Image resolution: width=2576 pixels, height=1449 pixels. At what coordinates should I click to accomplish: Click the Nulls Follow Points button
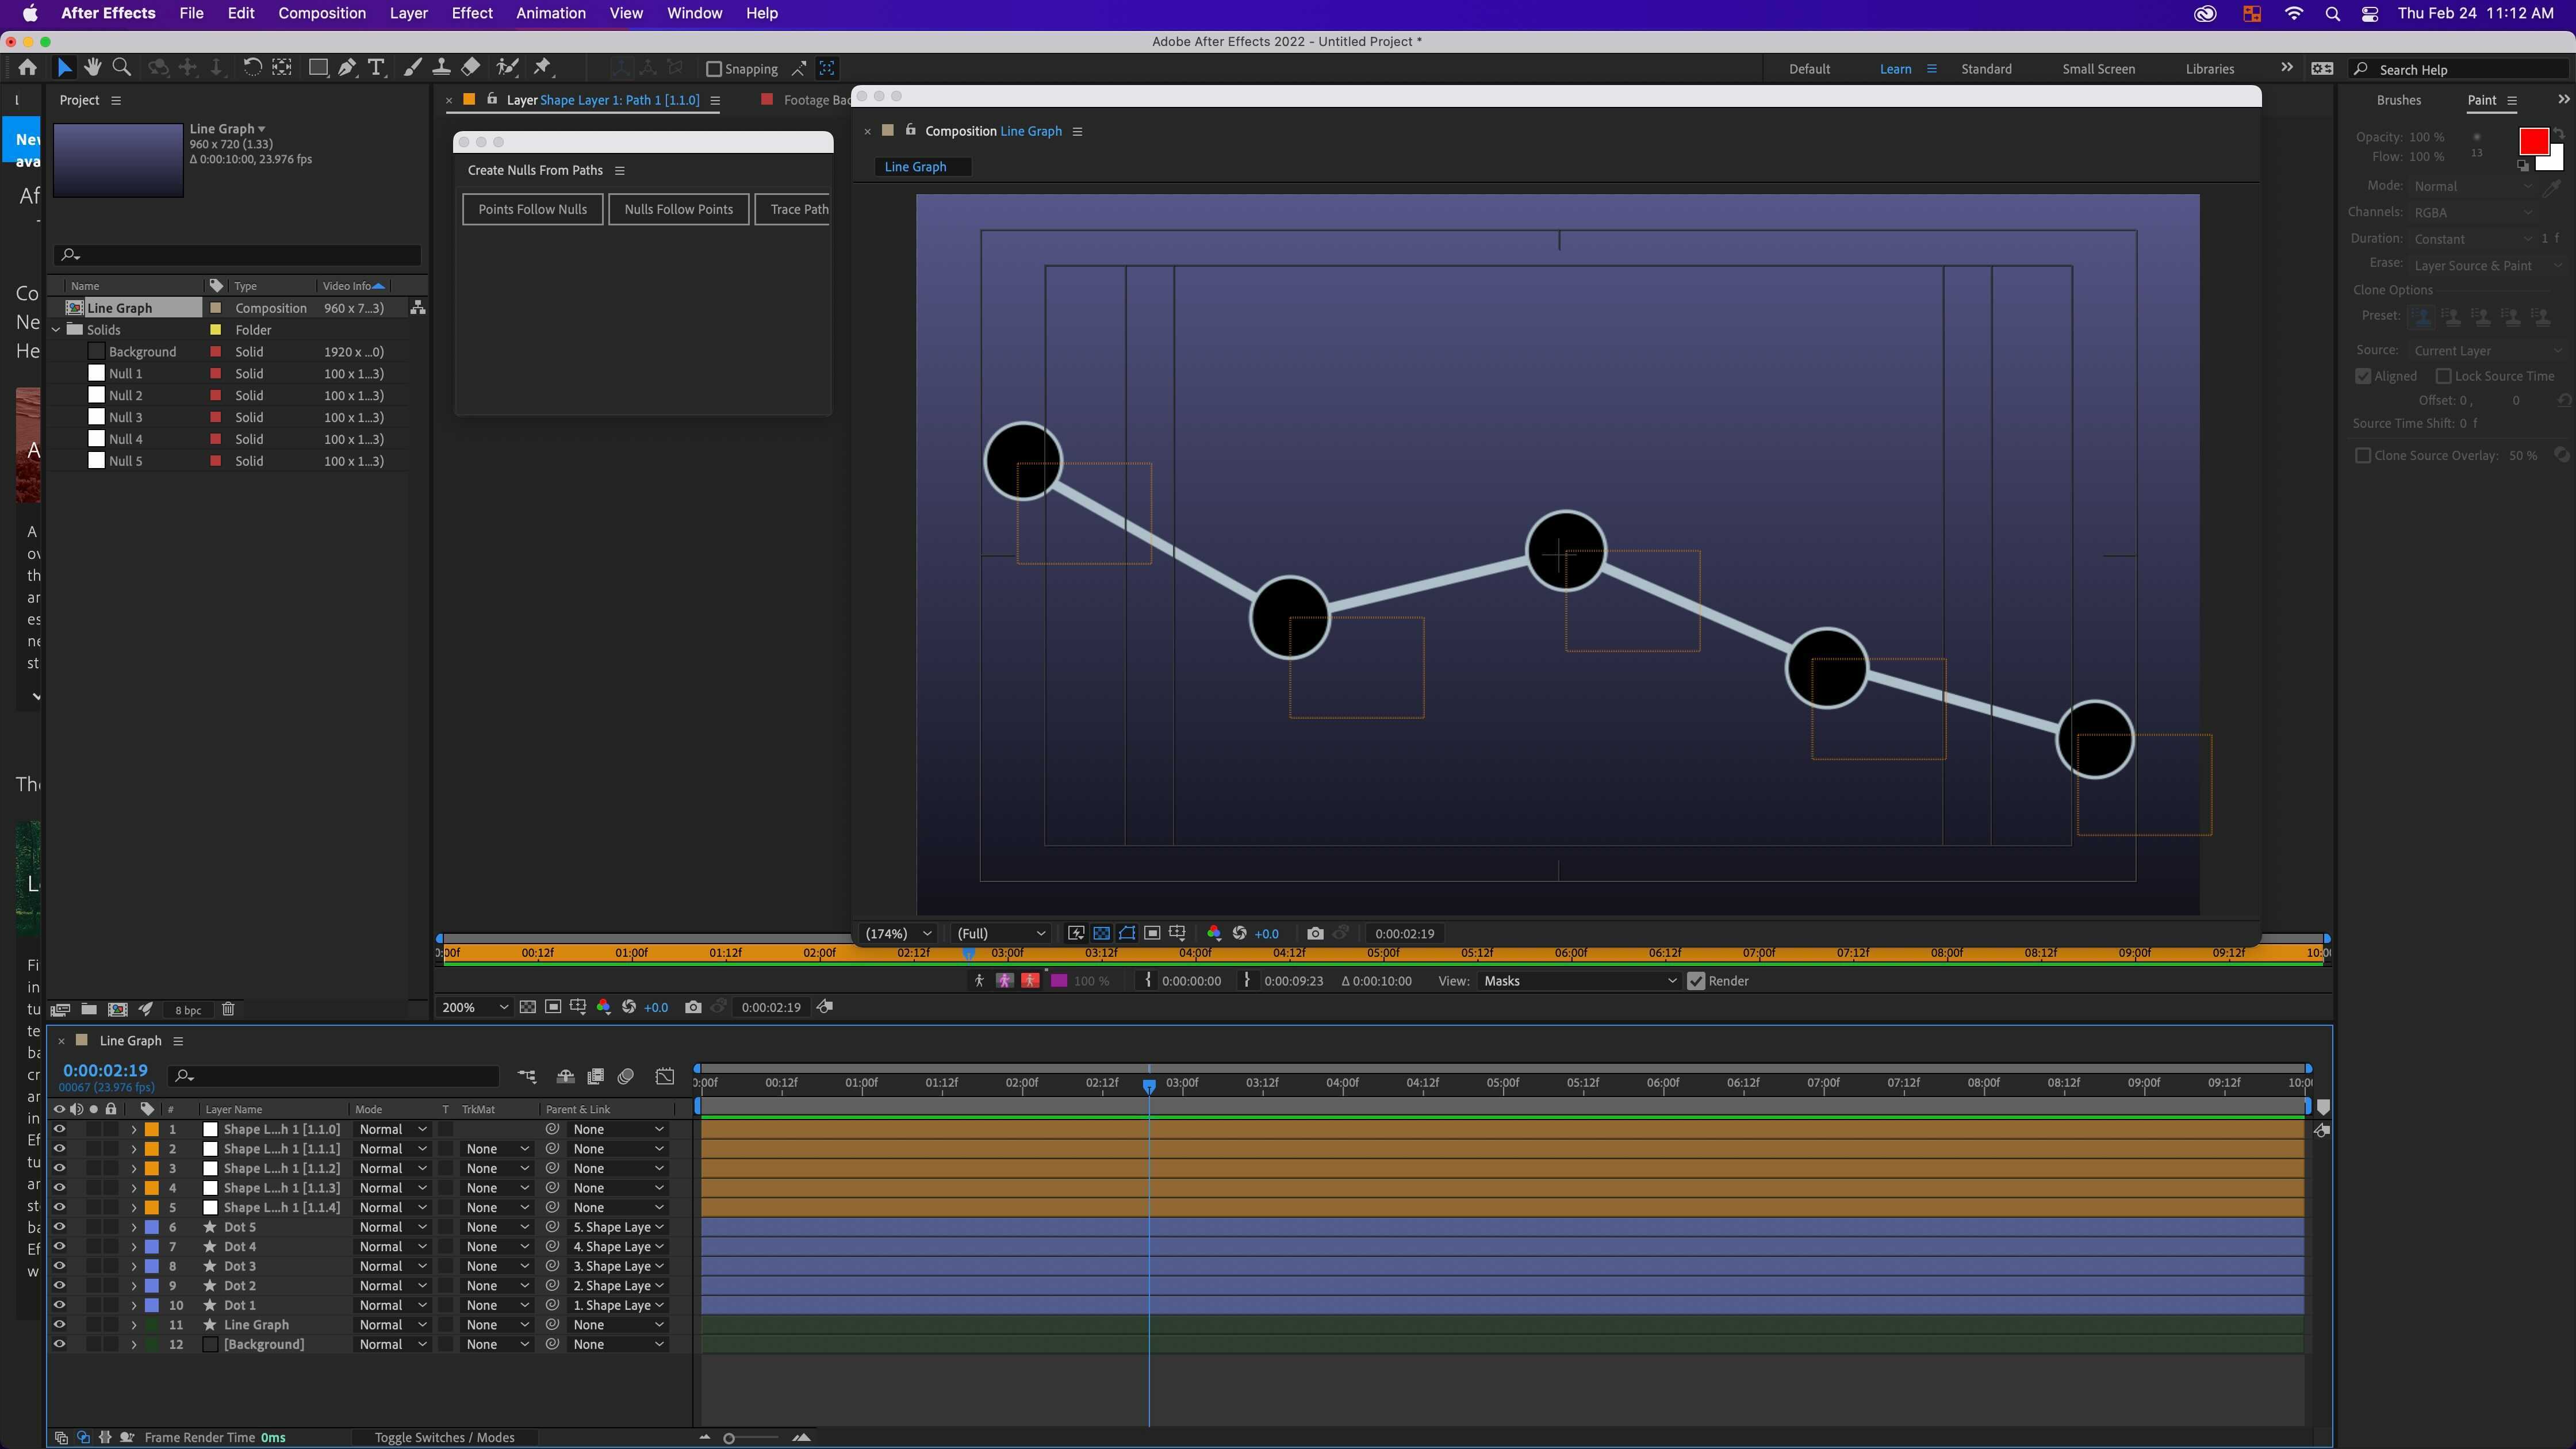[678, 209]
